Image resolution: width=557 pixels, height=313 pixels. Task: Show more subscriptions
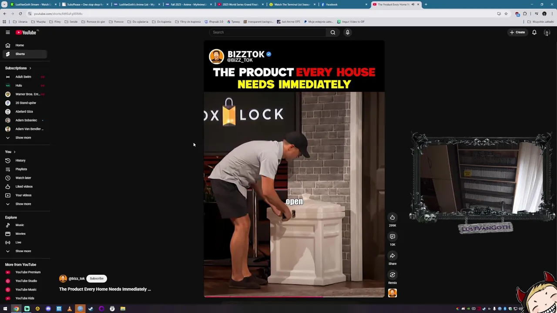click(x=24, y=138)
